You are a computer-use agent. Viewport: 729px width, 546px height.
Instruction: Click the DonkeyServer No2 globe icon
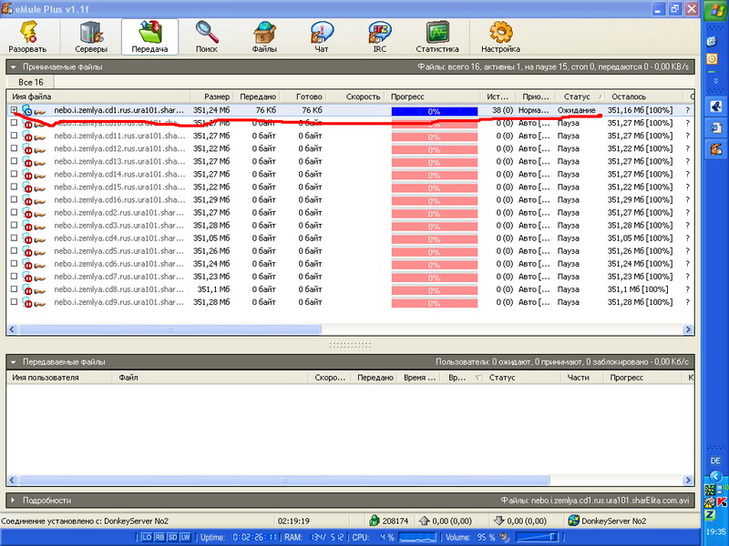click(x=573, y=521)
